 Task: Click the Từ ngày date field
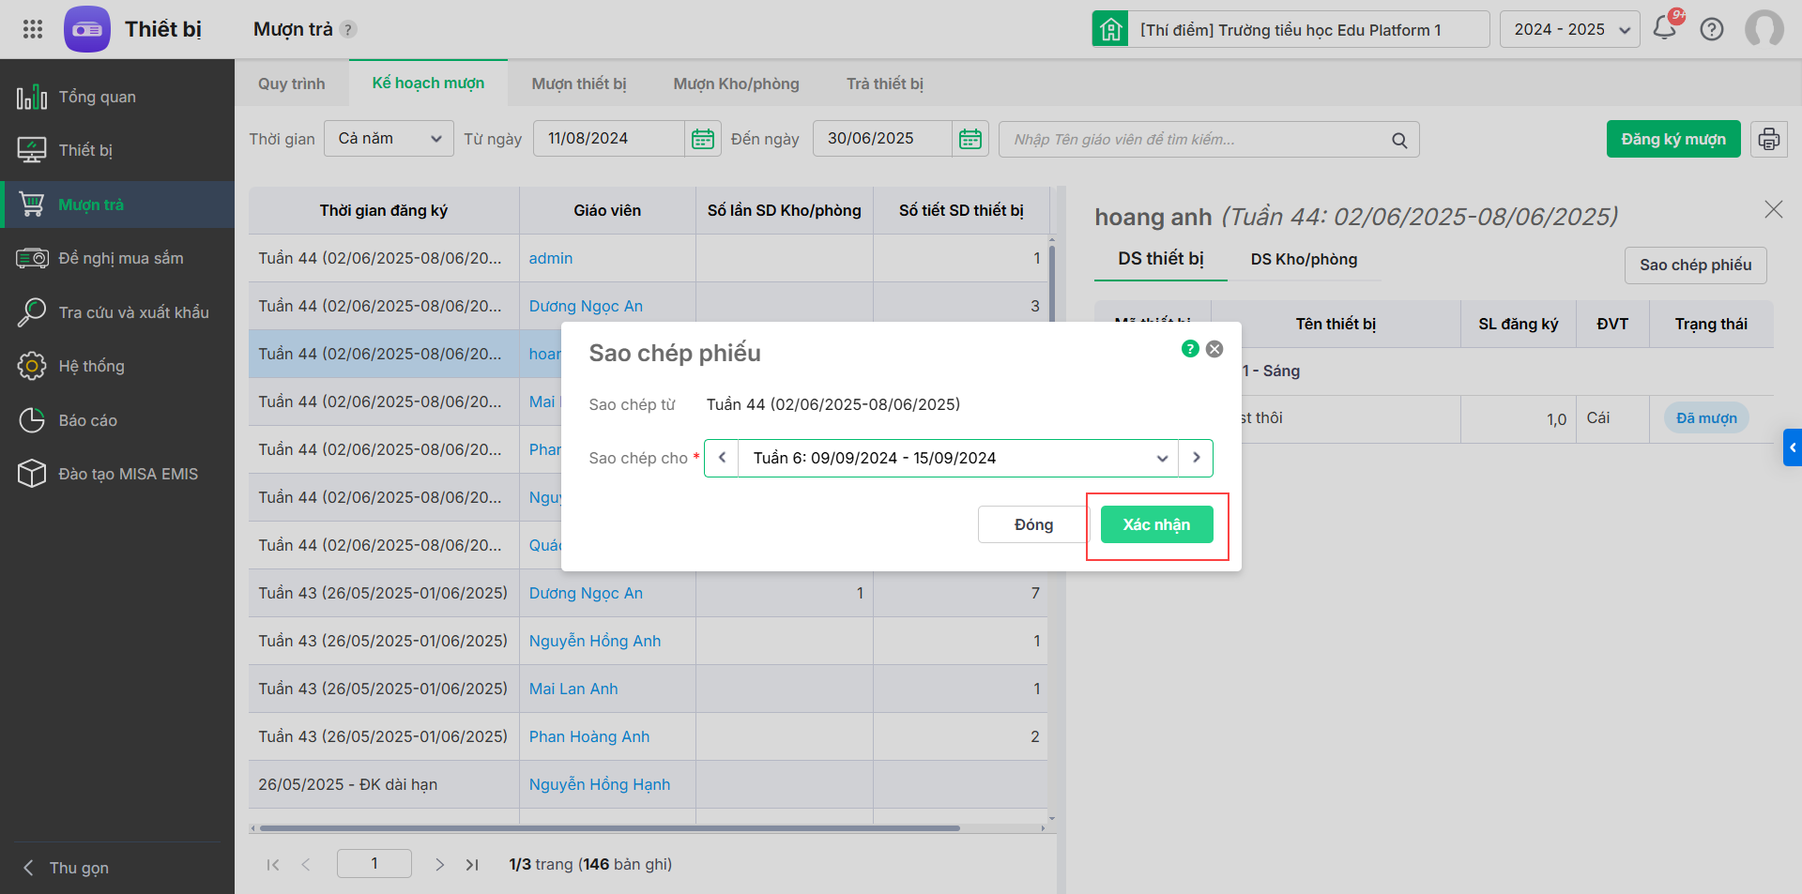(x=609, y=139)
